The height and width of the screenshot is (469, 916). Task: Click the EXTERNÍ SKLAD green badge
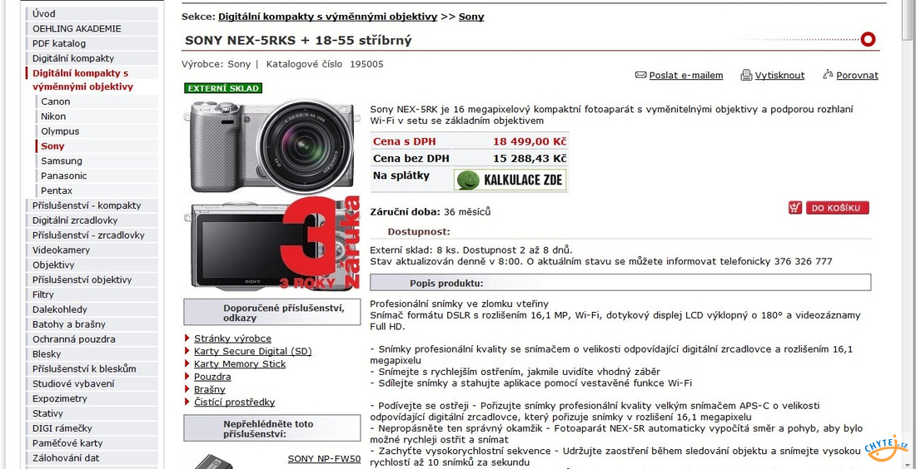223,88
